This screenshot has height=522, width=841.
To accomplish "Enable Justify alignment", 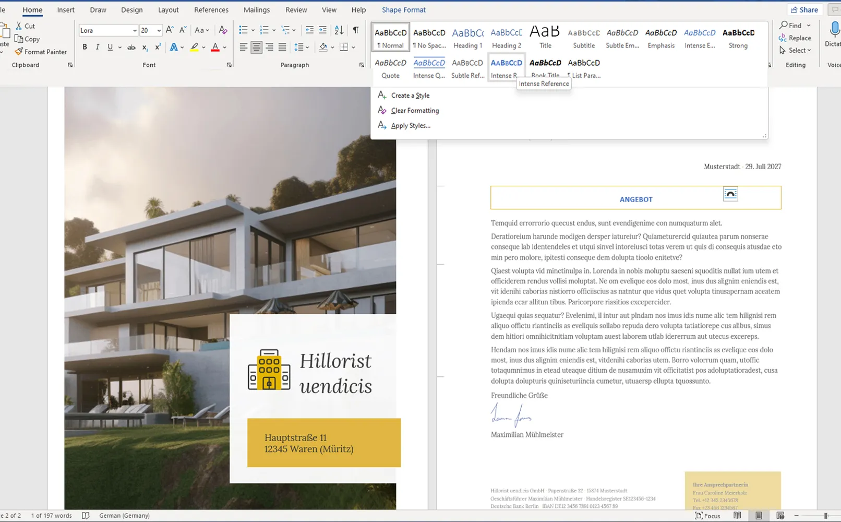I will click(282, 48).
